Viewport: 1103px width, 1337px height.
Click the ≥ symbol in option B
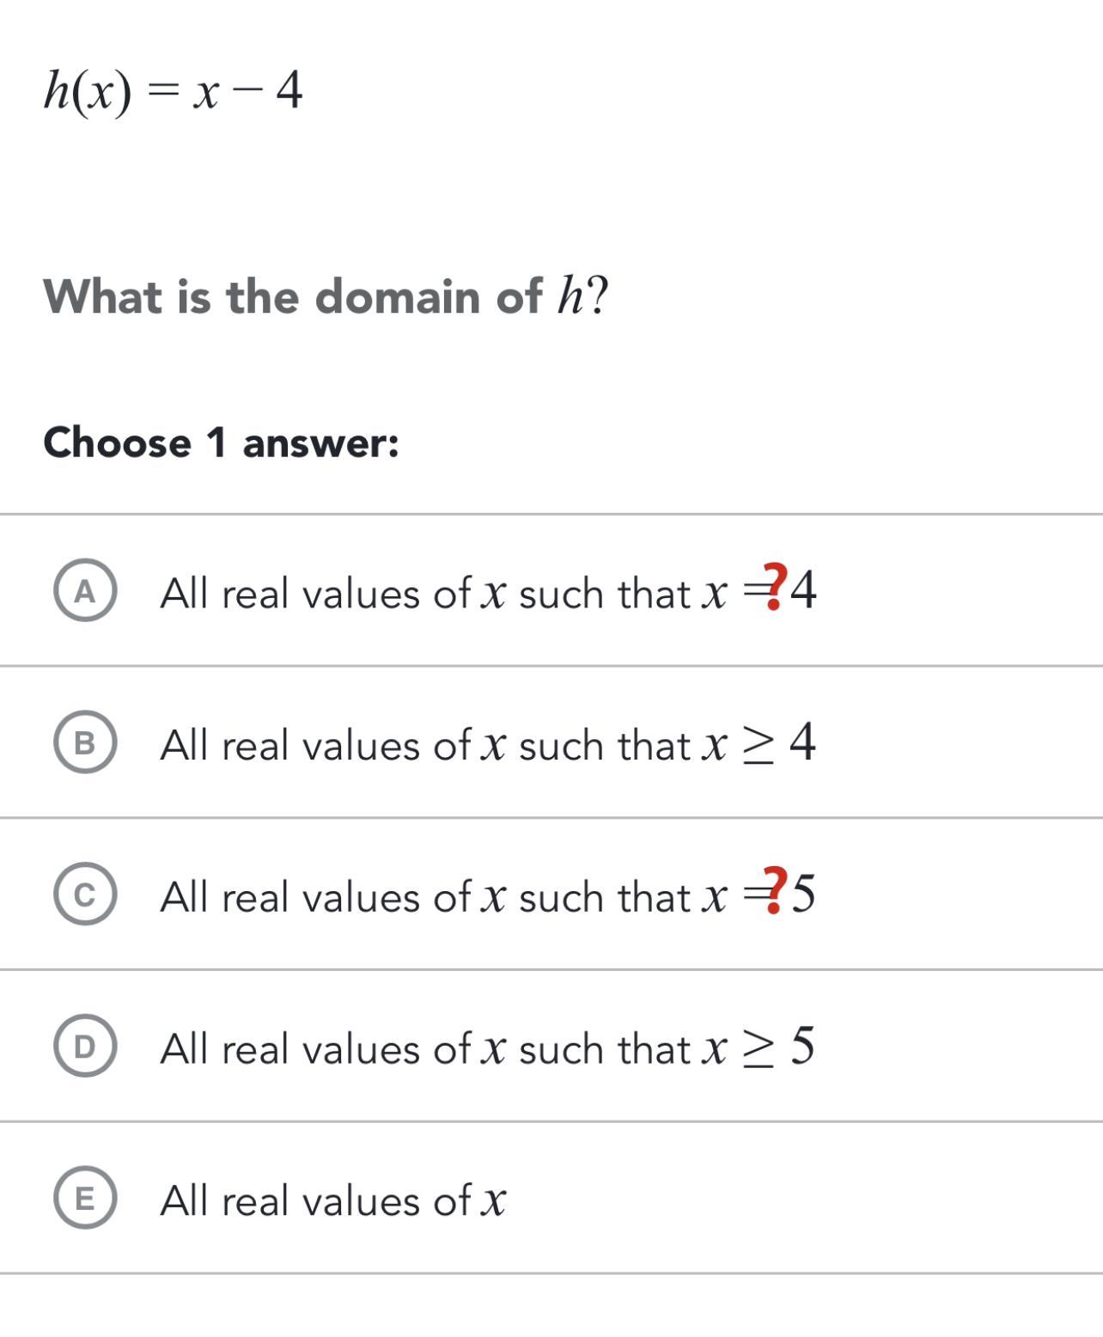758,744
